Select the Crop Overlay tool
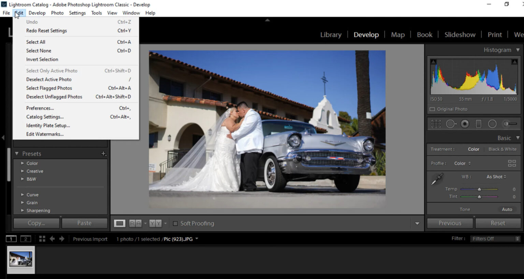This screenshot has width=524, height=279. [x=436, y=124]
